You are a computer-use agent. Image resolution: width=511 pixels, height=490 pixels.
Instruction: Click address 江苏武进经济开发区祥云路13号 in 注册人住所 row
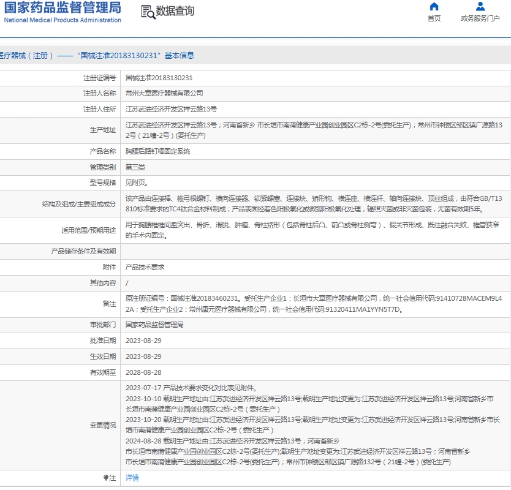171,109
